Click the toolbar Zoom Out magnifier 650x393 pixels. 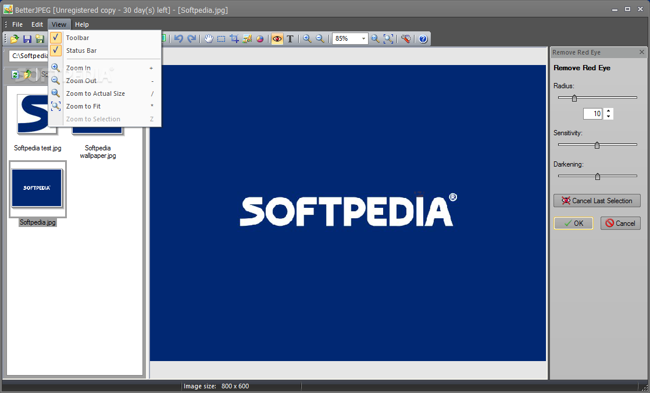tap(320, 39)
